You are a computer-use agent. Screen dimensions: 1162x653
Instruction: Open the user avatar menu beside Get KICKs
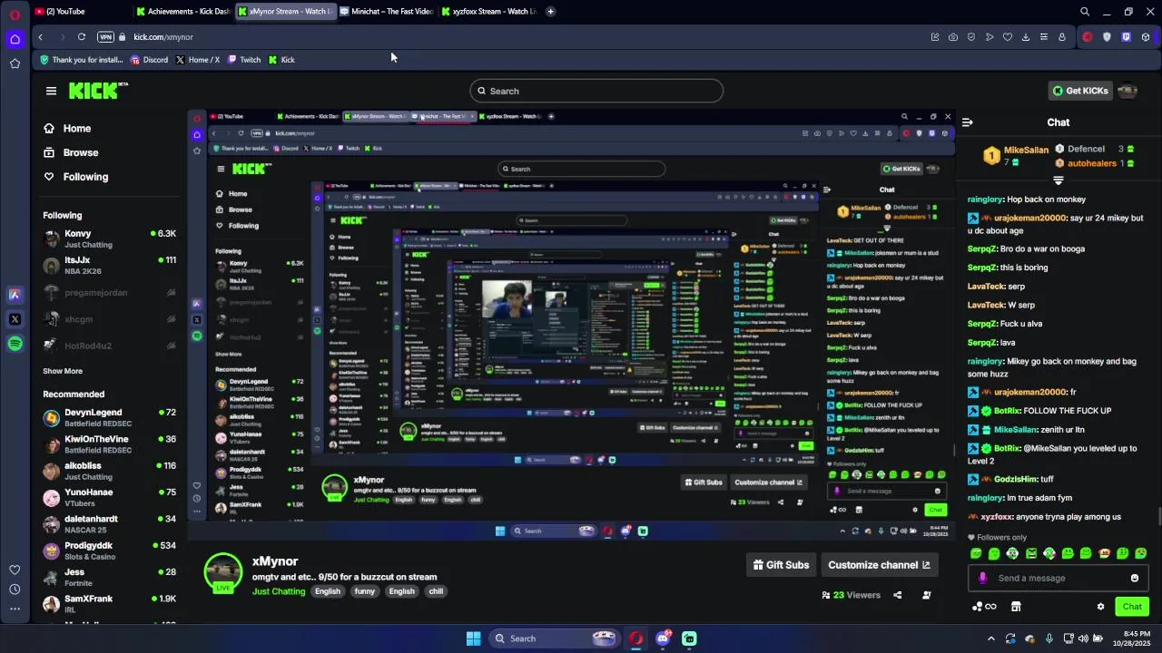tap(1128, 91)
